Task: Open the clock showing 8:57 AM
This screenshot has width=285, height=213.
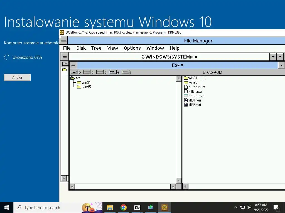Action: pyautogui.click(x=261, y=207)
